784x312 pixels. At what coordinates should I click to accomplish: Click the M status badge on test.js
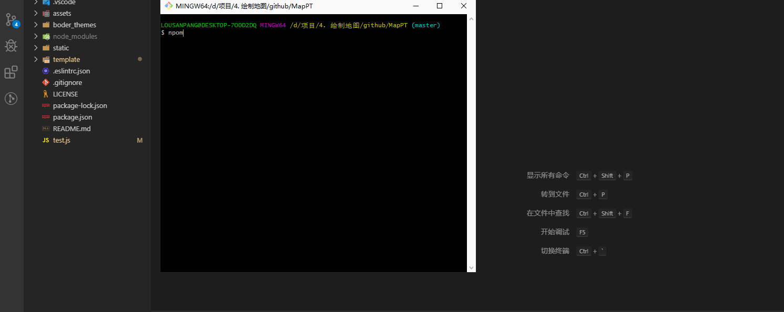[140, 140]
